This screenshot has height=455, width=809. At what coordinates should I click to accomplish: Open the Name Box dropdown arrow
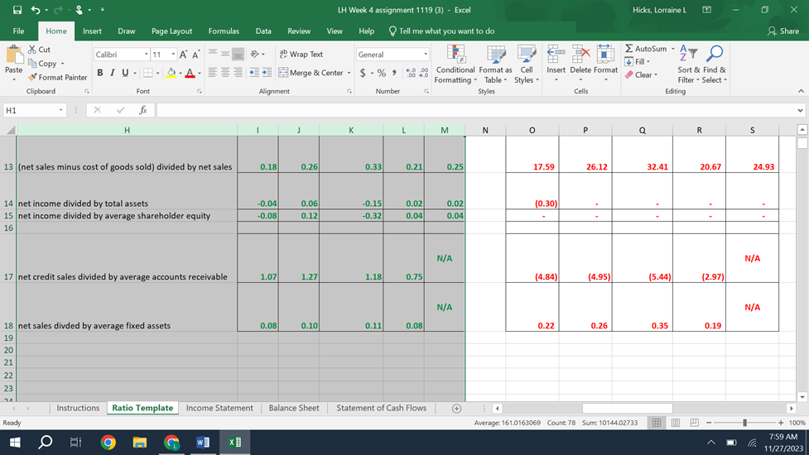[60, 110]
